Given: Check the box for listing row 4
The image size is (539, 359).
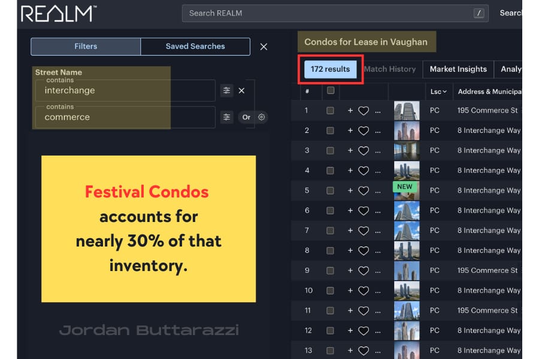Looking at the screenshot, I should tap(330, 171).
